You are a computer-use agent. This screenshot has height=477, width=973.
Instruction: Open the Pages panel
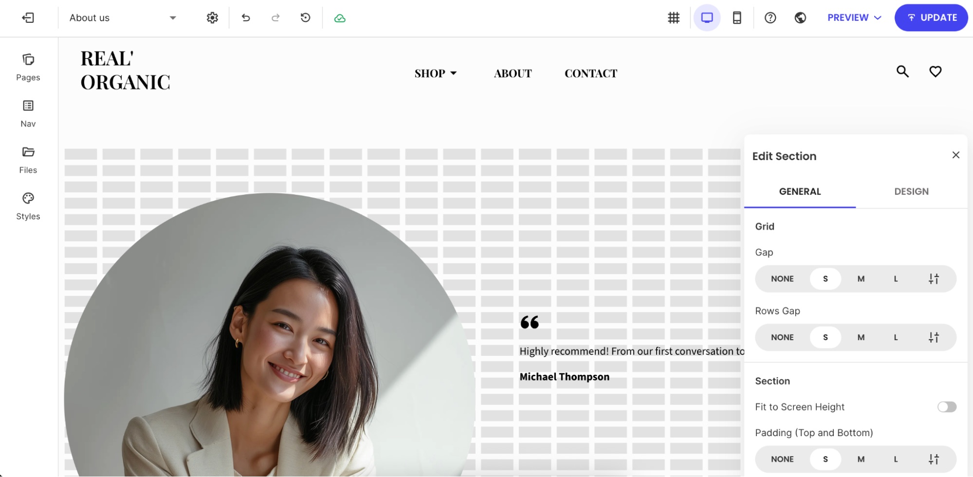click(x=28, y=68)
